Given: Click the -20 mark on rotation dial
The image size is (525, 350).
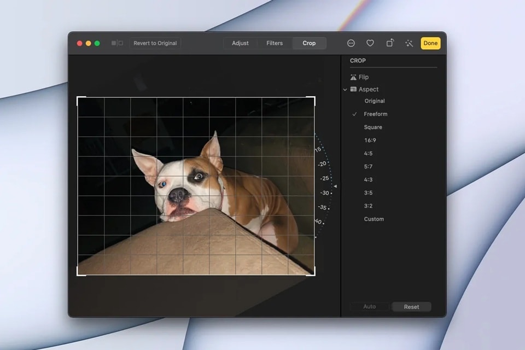Looking at the screenshot, I should pyautogui.click(x=322, y=164).
